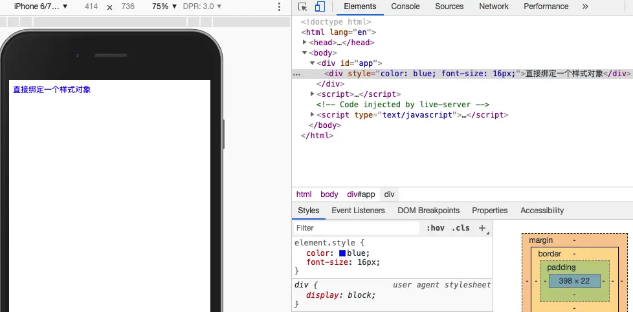This screenshot has height=312, width=633.
Task: Click the viewport height field 736
Action: [x=128, y=6]
